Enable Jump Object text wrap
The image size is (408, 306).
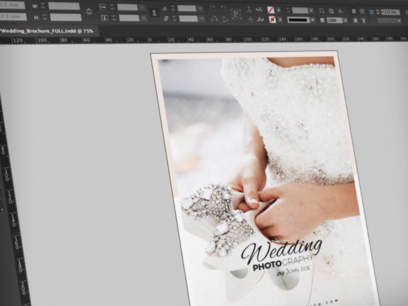click(x=363, y=21)
